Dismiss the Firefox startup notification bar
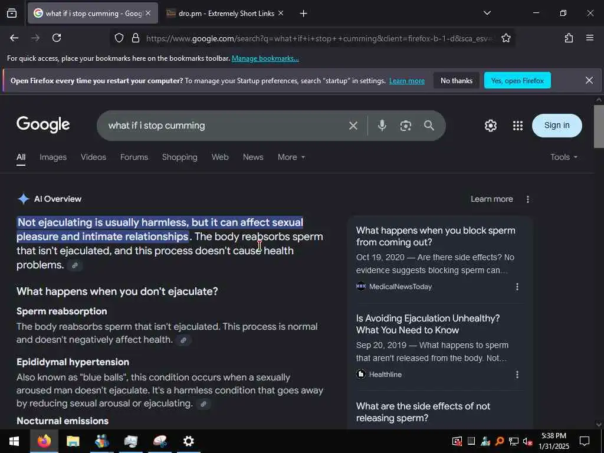The width and height of the screenshot is (604, 453). pos(589,80)
